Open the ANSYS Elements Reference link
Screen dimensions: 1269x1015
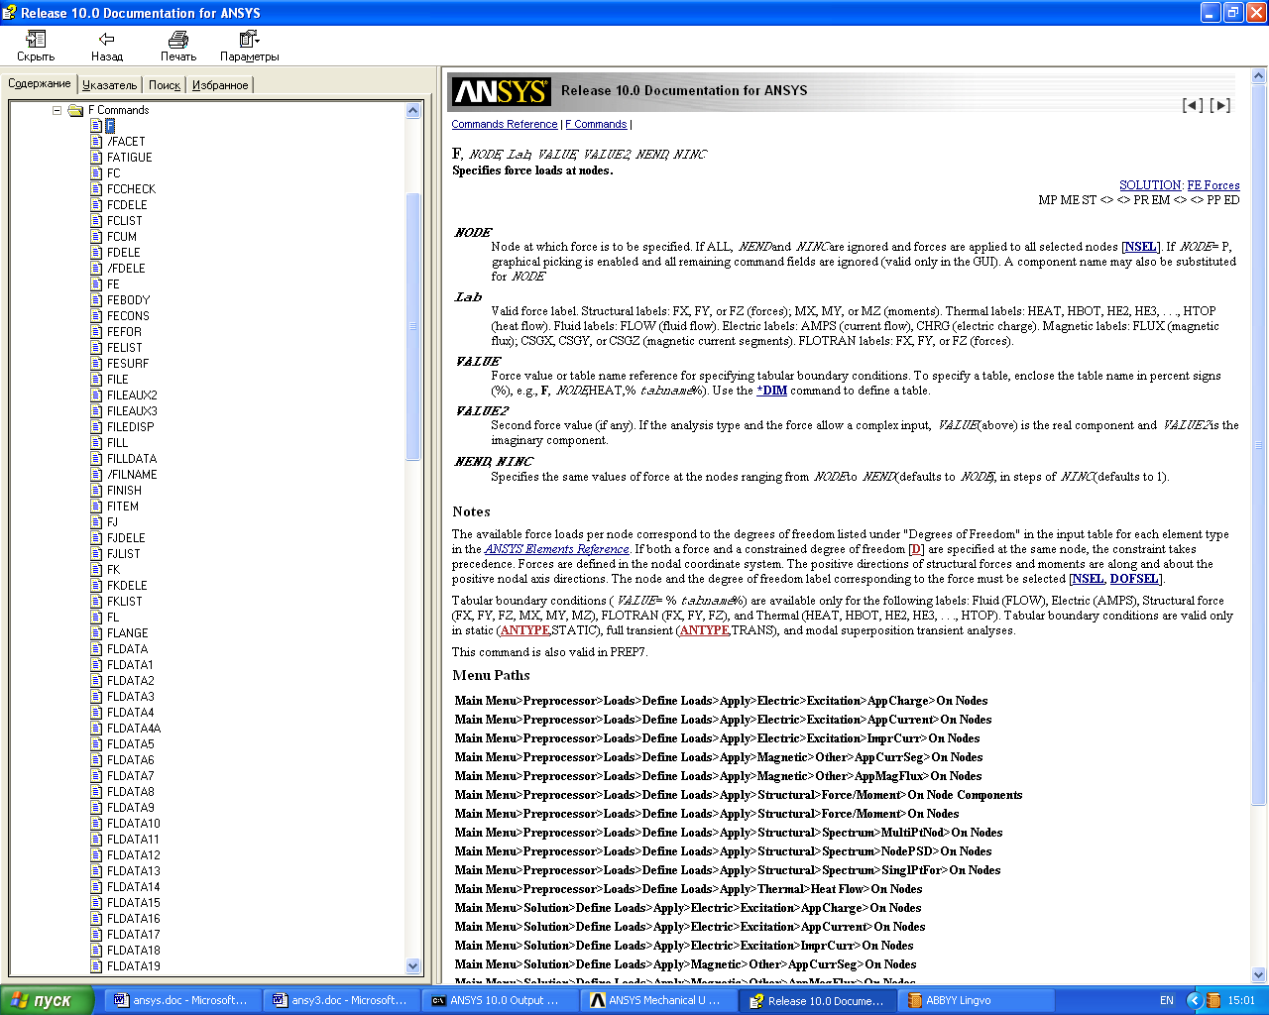tap(556, 549)
